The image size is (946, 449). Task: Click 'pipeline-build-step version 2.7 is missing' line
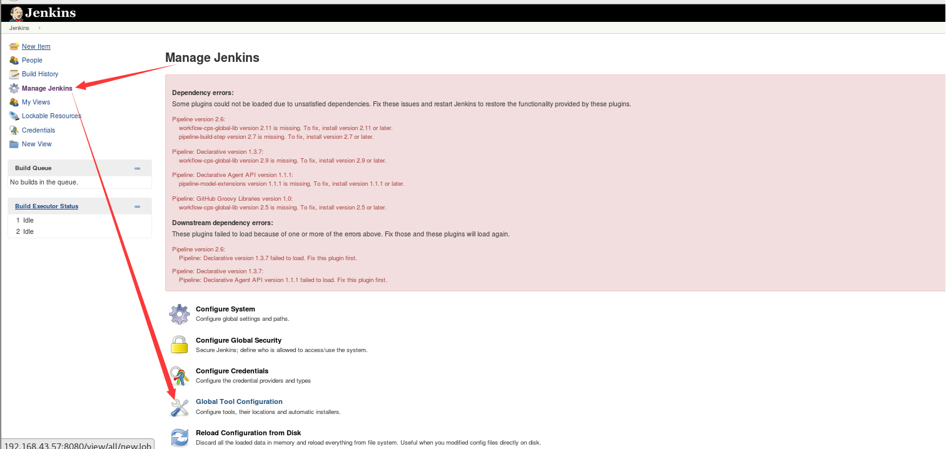(x=276, y=136)
